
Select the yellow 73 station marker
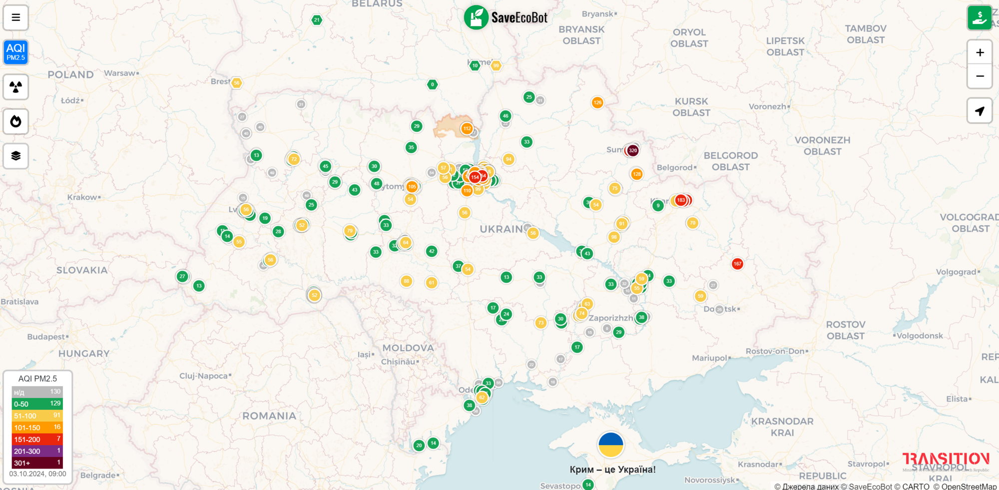coord(540,323)
